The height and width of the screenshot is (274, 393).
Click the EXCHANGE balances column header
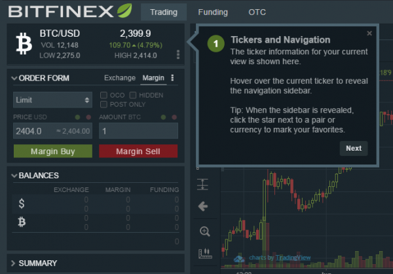click(71, 189)
